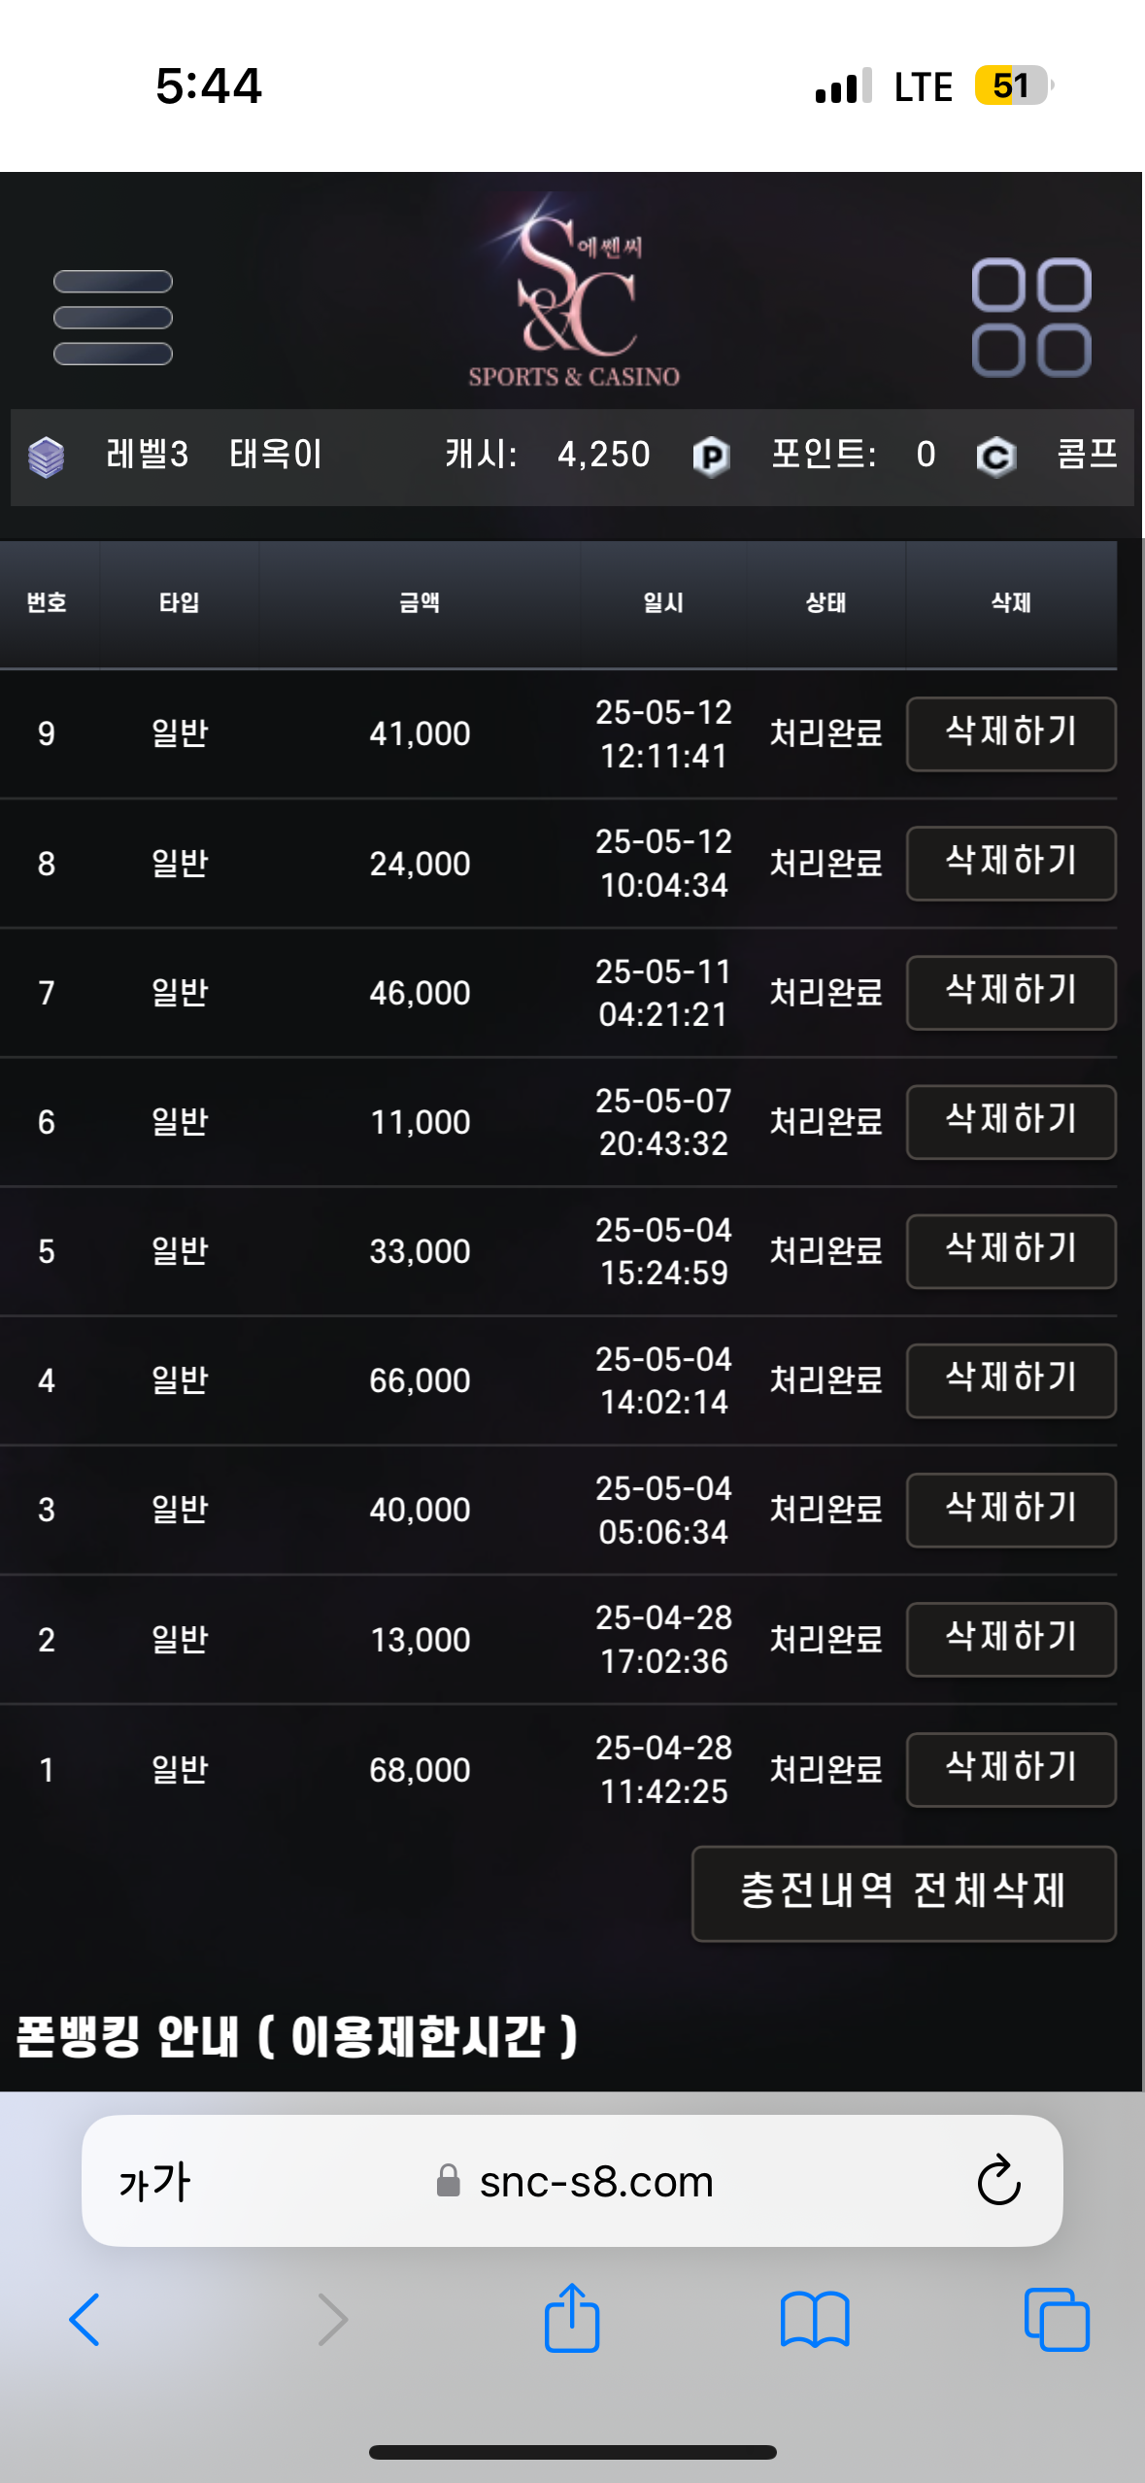The width and height of the screenshot is (1145, 2483).
Task: Tap the 콤프 label in status bar
Action: 1087,455
